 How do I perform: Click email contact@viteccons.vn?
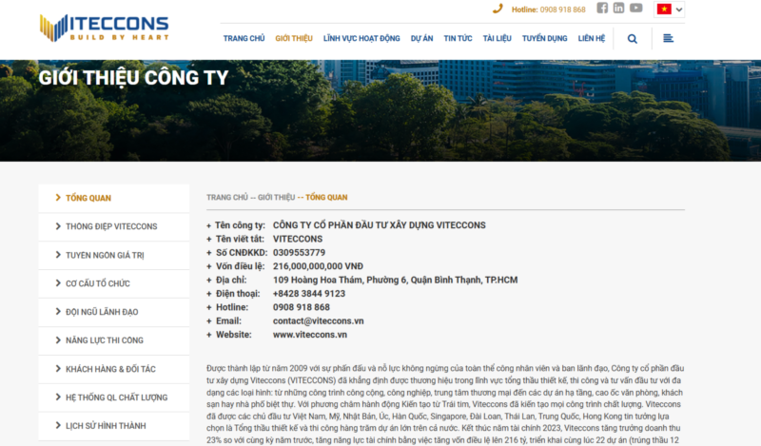pos(319,321)
